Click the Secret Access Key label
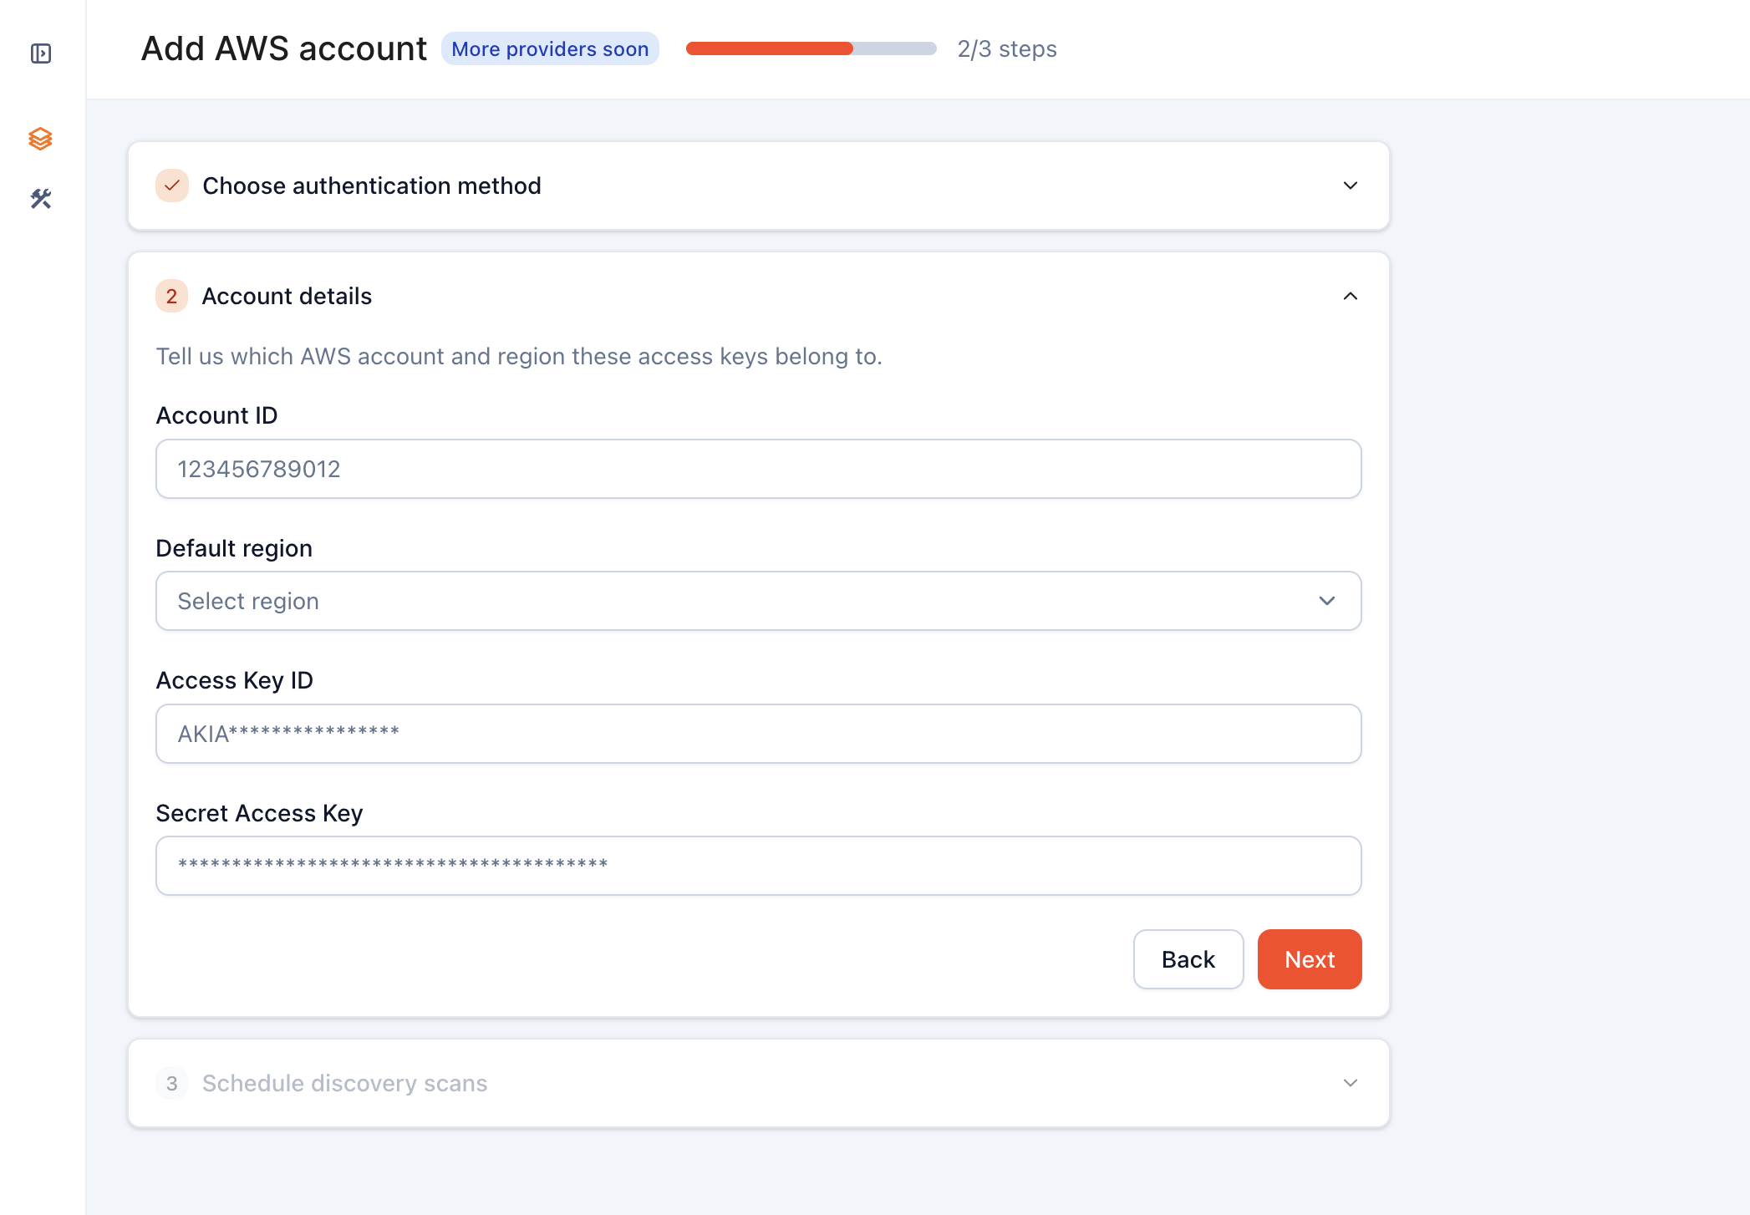The height and width of the screenshot is (1215, 1750). point(260,813)
